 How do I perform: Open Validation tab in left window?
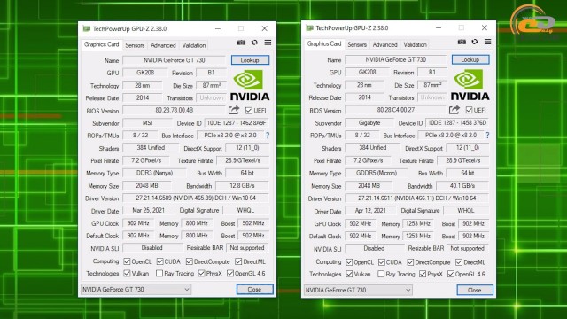(x=194, y=45)
